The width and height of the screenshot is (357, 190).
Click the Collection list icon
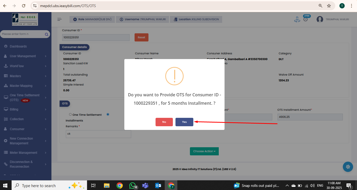tap(6, 119)
